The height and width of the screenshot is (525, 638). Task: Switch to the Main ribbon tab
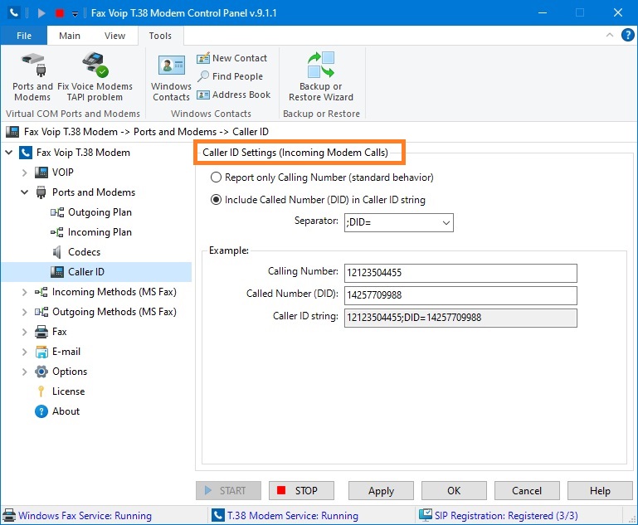[x=70, y=36]
